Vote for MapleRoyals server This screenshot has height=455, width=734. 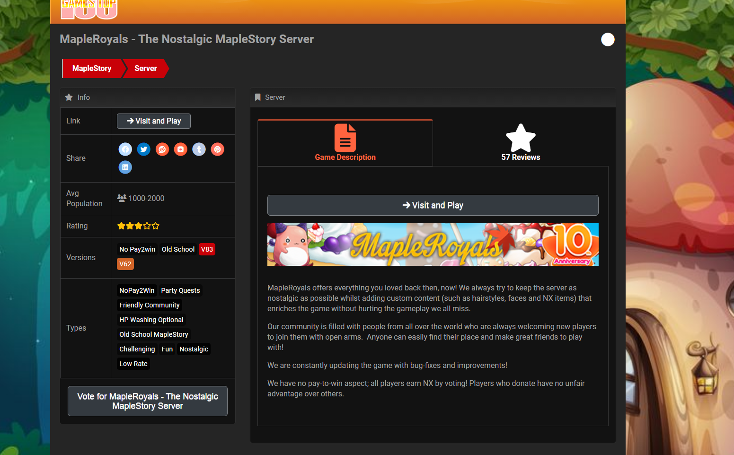pyautogui.click(x=148, y=401)
